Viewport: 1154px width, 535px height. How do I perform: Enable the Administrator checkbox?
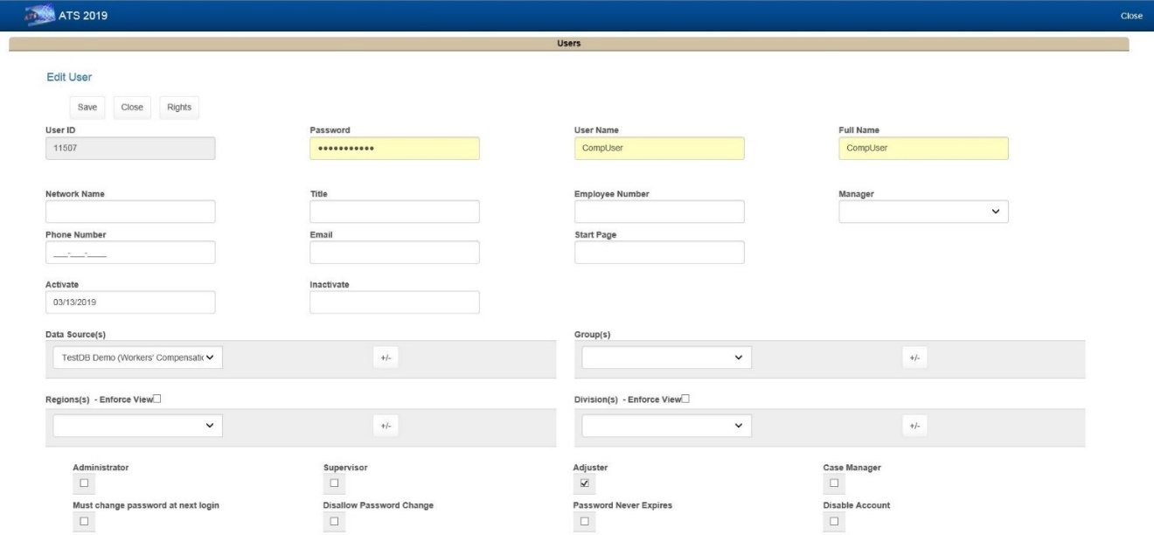tap(84, 483)
